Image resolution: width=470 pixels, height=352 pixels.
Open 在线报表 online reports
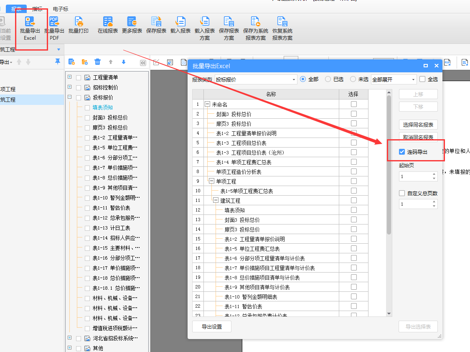coord(108,25)
